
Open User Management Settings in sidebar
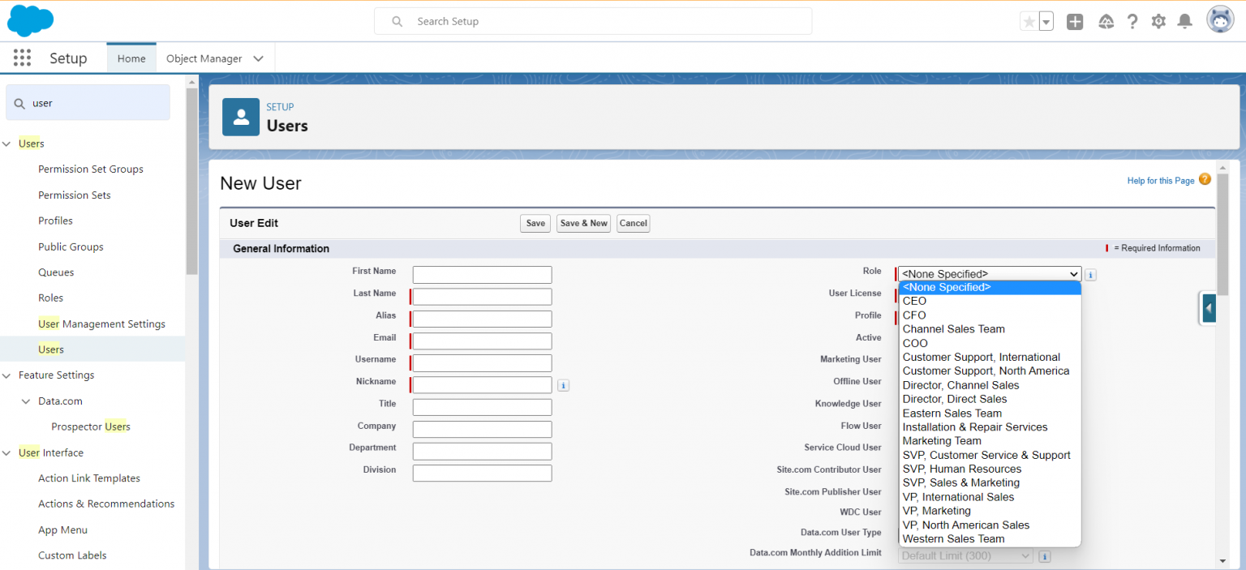(x=101, y=324)
